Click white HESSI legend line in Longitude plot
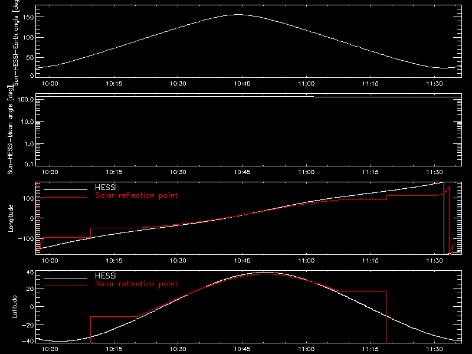The image size is (472, 354). (65, 189)
